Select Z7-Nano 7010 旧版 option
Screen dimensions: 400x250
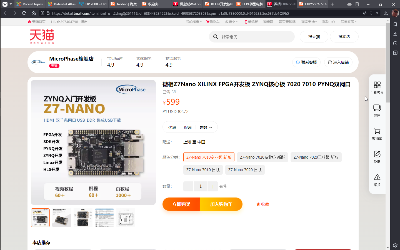click(203, 170)
